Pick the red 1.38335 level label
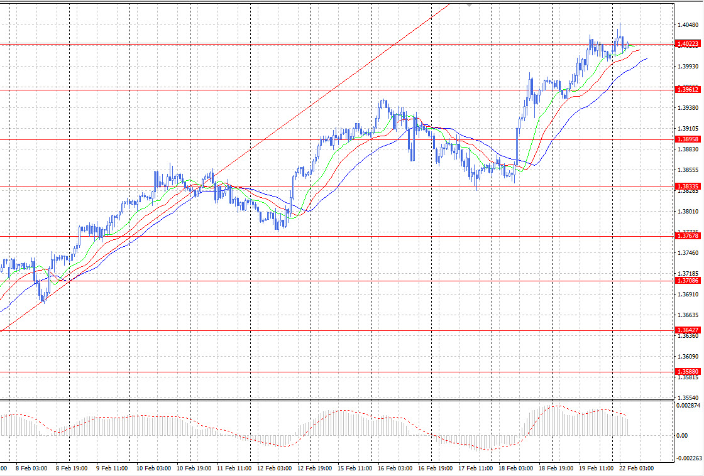Viewport: 704px width, 476px height. pos(688,186)
